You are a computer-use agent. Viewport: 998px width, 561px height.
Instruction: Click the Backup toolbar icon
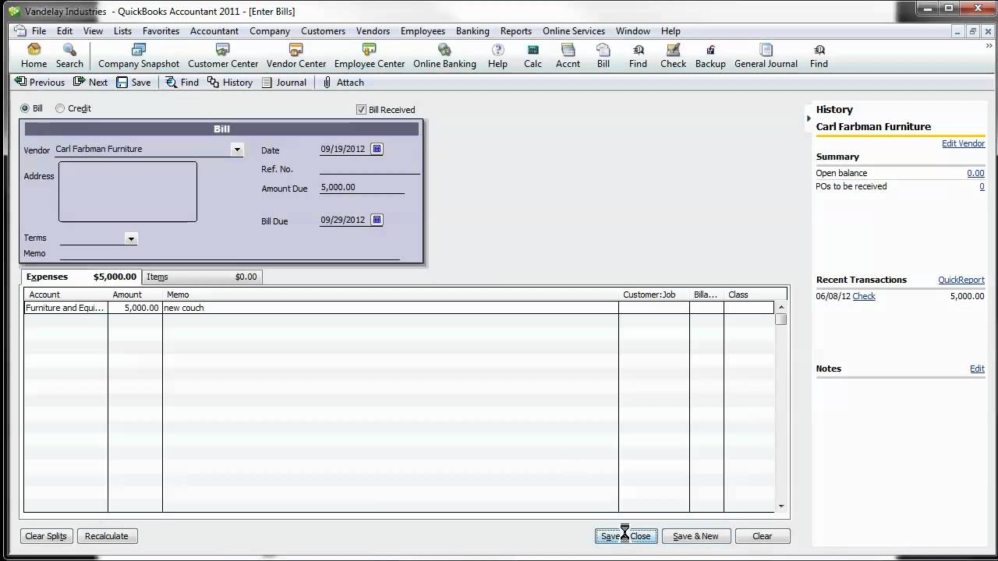click(x=710, y=56)
